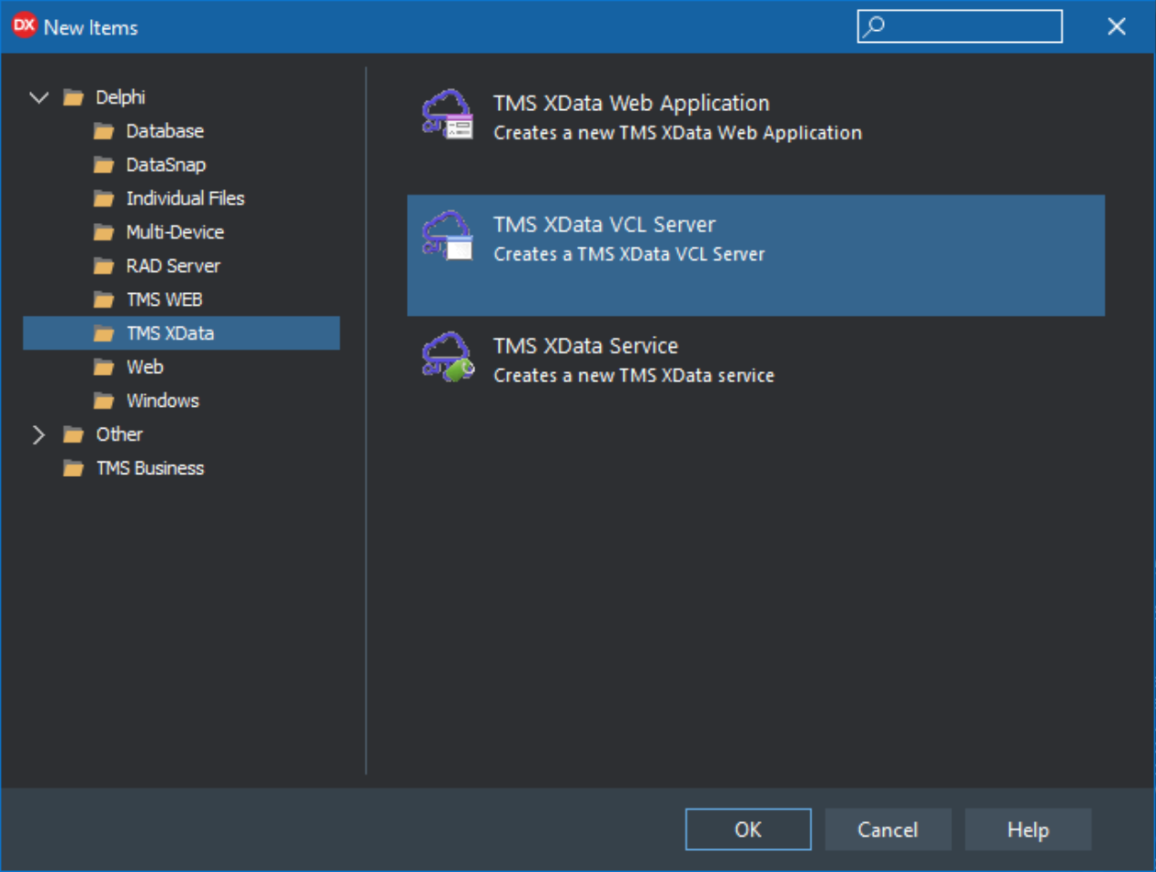Select Multi-Device category label
Screen dimensions: 1156x872
coord(175,232)
